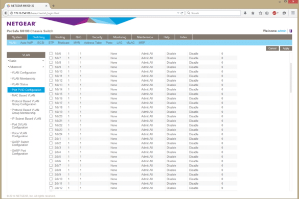Click the logout icon next to admin
Viewport: 299px width, 199px height.
[x=290, y=31]
